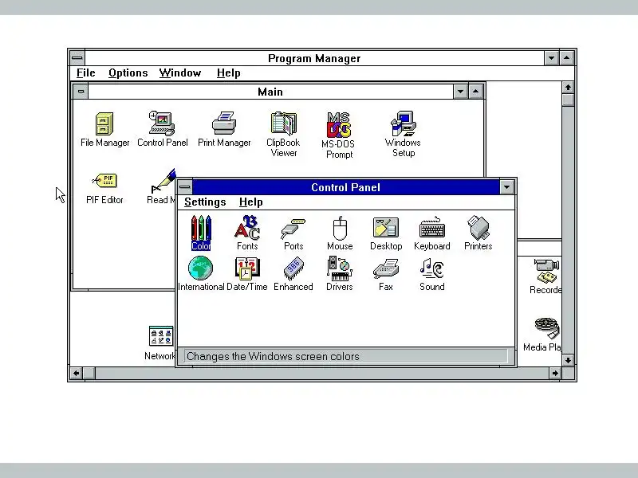Screen dimensions: 638x478
Task: Select the Fonts icon
Action: (247, 228)
